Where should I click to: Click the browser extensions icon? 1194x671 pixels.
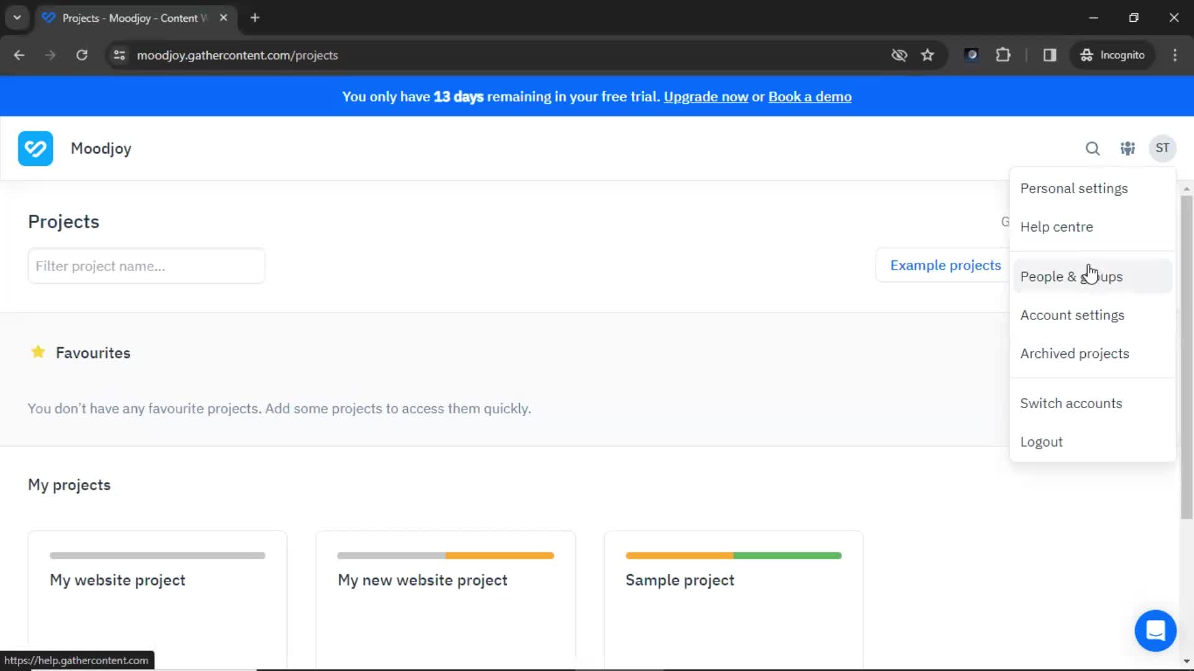pos(1004,55)
